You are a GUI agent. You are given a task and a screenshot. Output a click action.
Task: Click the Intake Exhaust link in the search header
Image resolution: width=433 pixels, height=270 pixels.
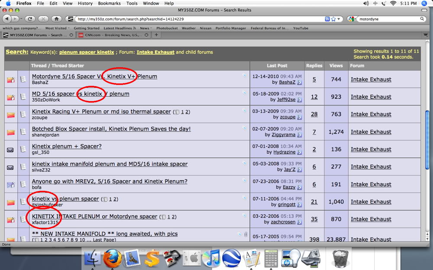click(x=155, y=52)
